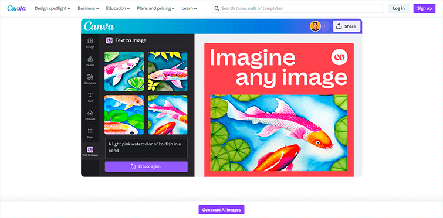Select the bottom-right pink koi thumbnail
Viewport: 443px width, 218px height.
click(168, 114)
